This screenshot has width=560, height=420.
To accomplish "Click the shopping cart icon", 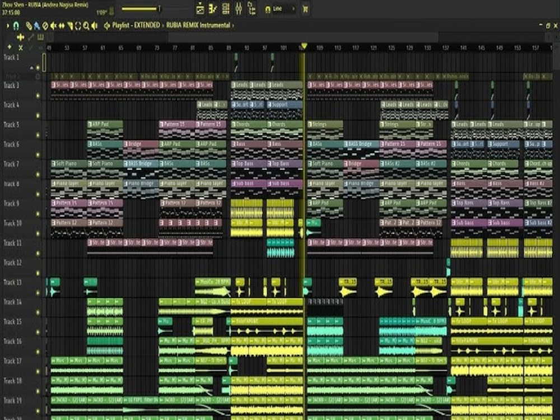I will click(305, 10).
